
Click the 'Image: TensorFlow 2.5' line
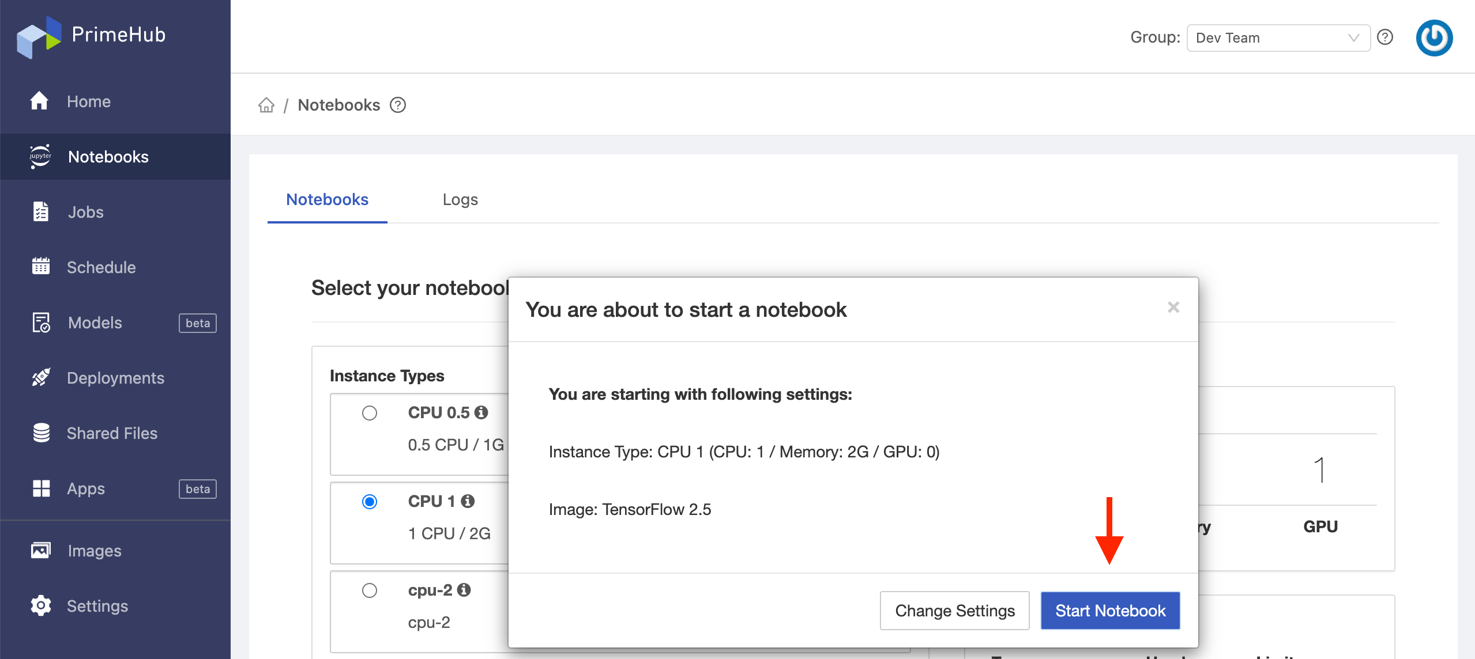point(630,510)
